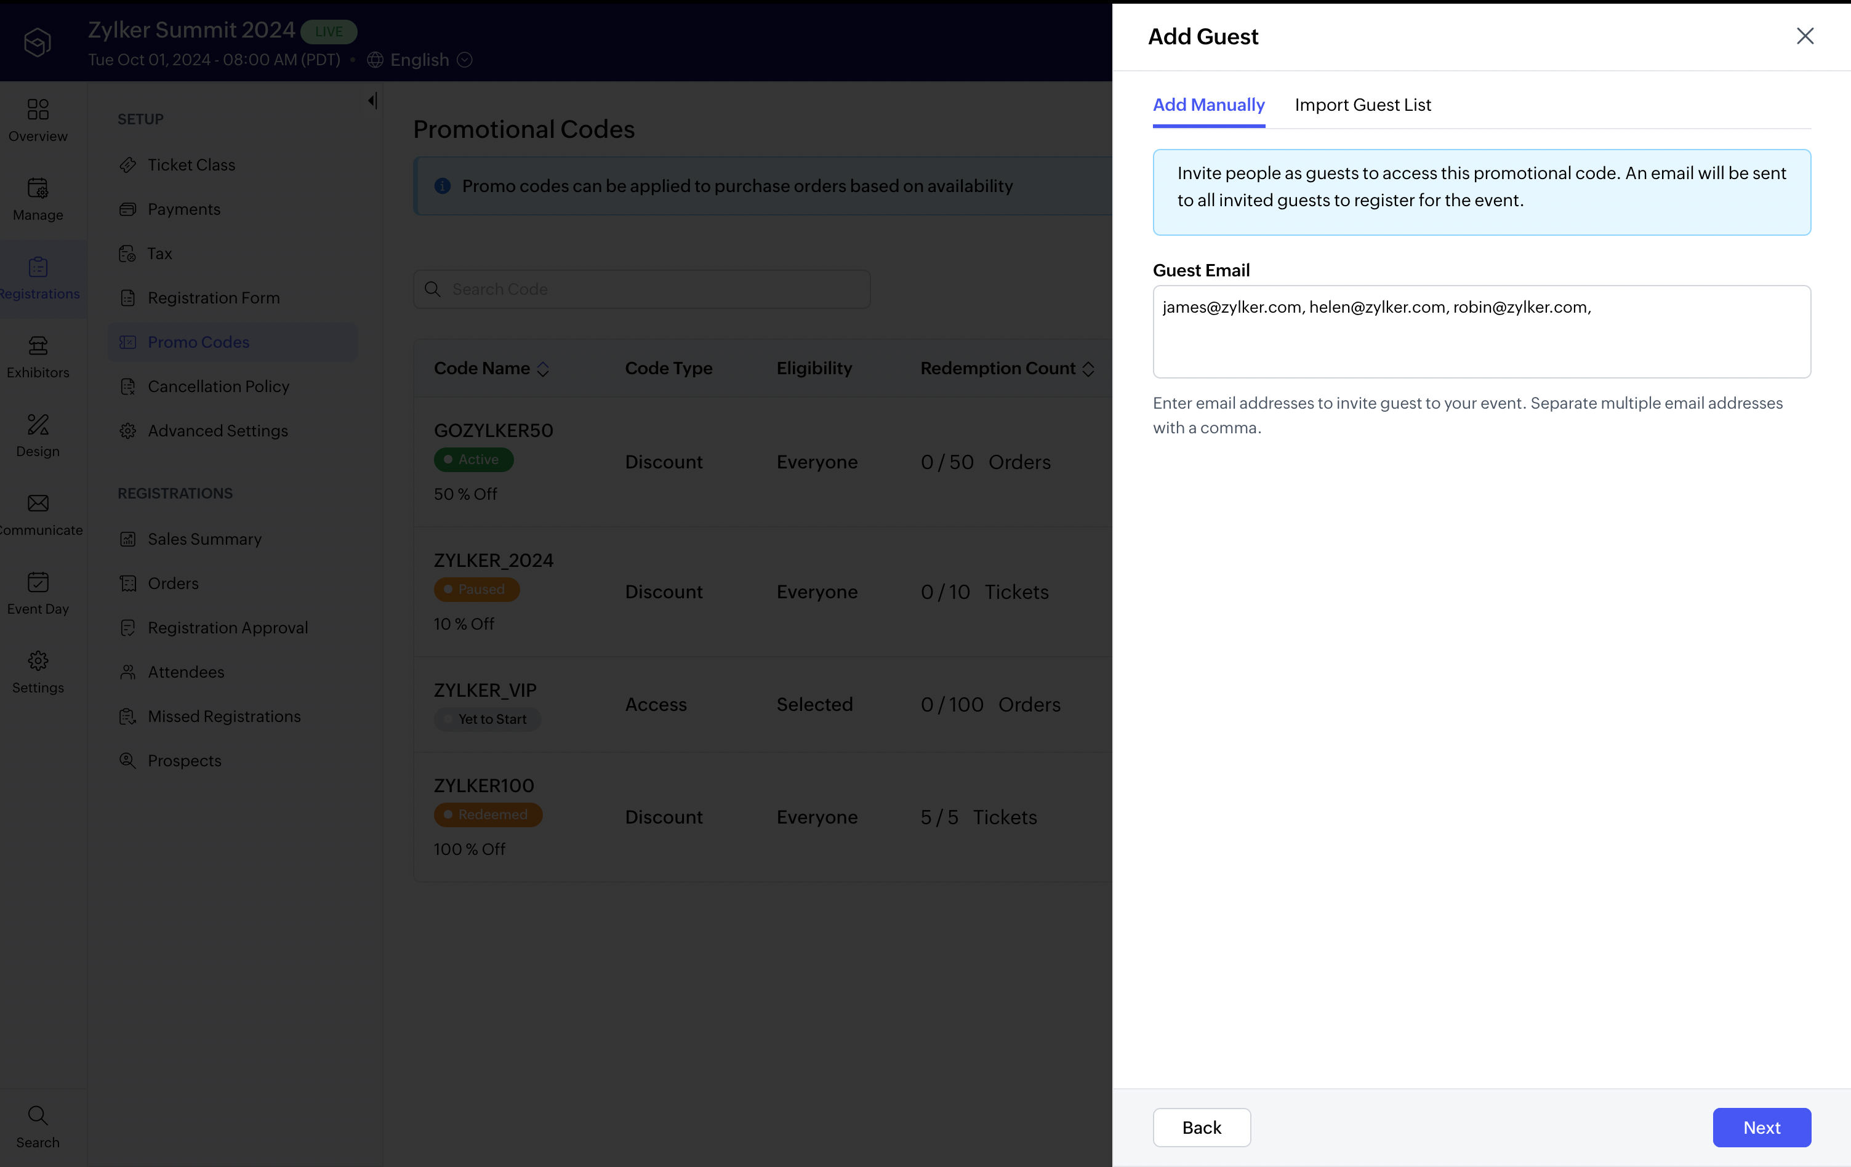Select the Add Manually tab

click(1208, 105)
